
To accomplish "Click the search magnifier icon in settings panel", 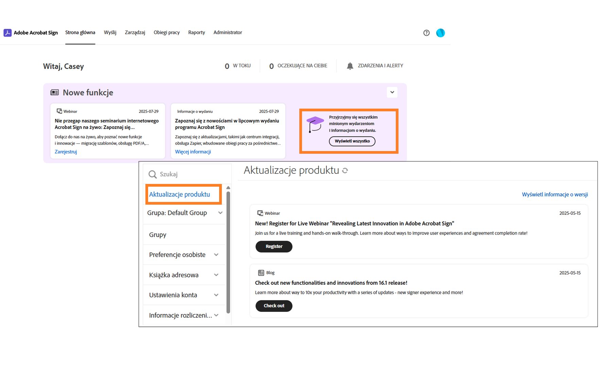I will [153, 174].
